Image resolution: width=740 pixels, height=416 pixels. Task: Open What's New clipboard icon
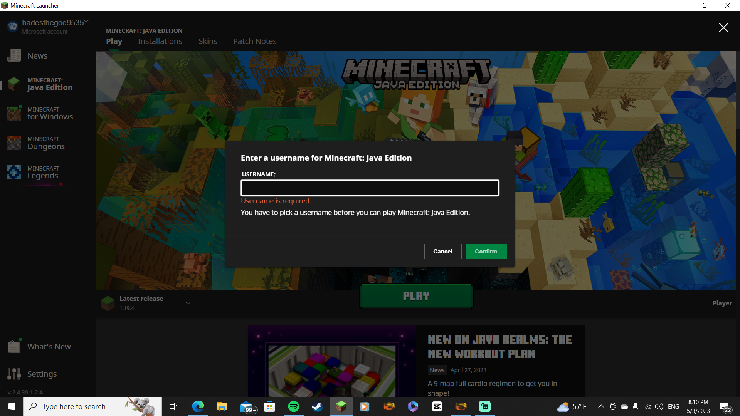[14, 346]
